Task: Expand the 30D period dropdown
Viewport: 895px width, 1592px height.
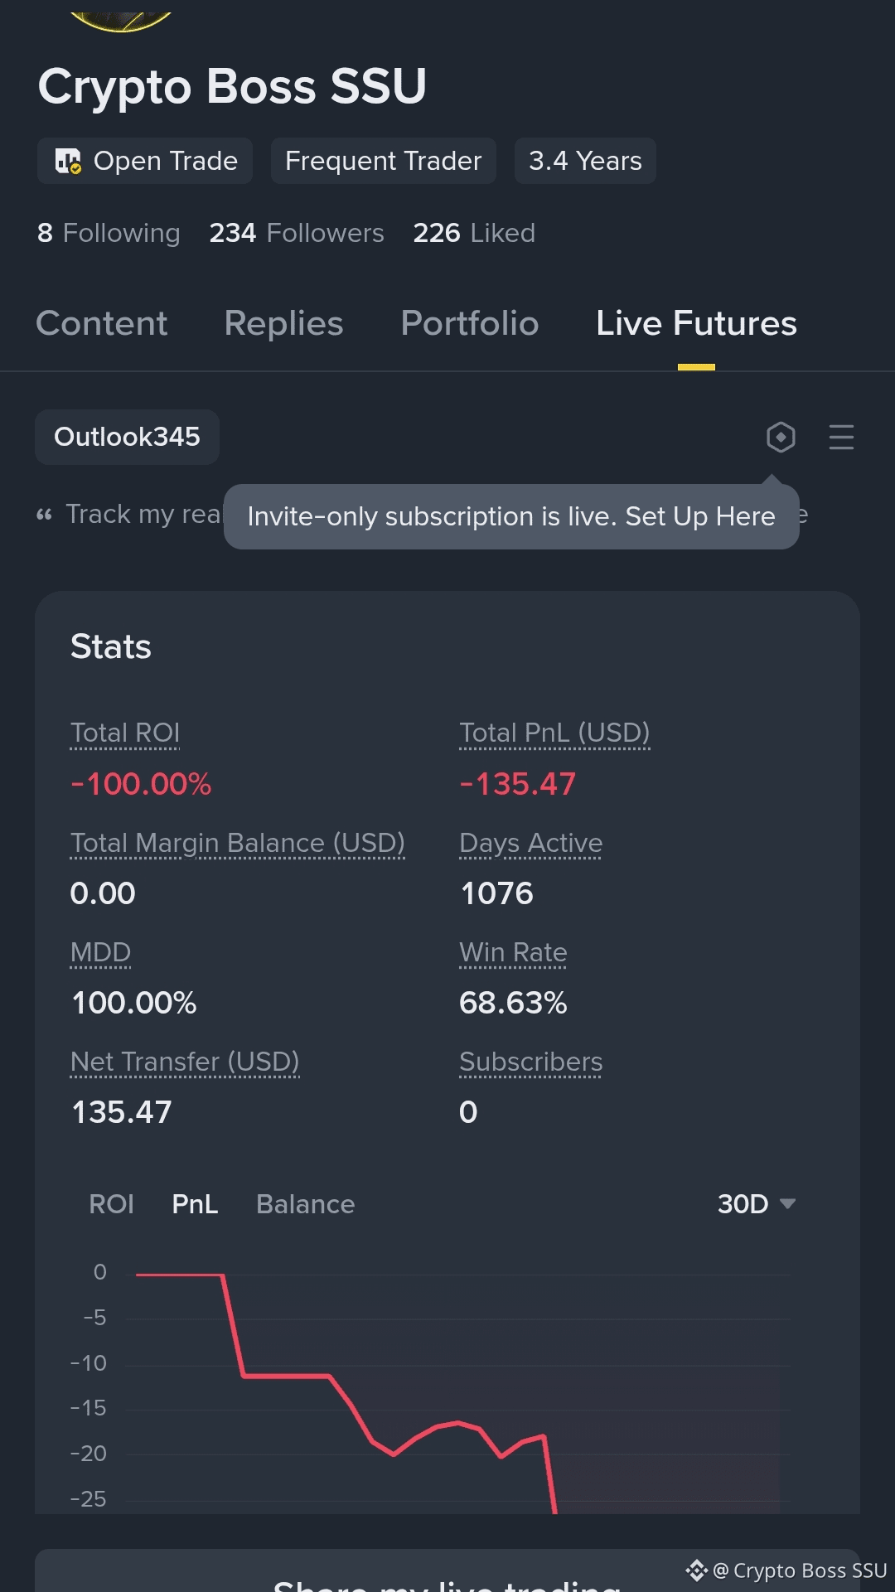Action: (x=756, y=1203)
